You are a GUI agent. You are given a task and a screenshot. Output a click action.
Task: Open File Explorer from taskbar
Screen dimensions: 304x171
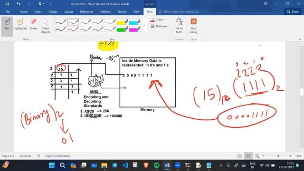104,165
